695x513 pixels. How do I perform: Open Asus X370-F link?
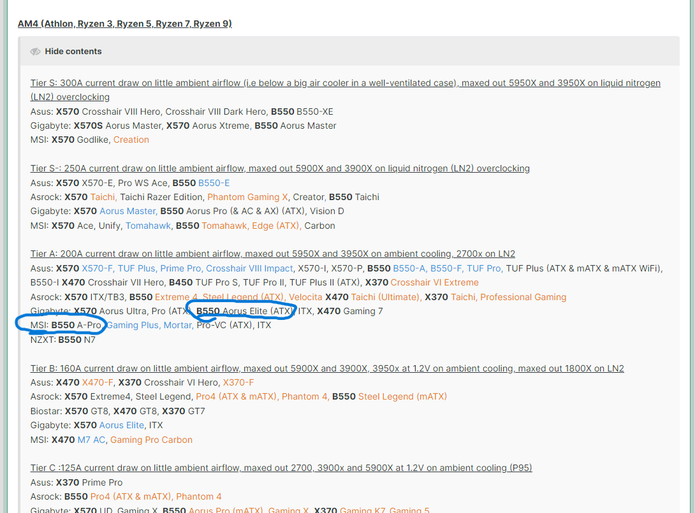pyautogui.click(x=238, y=383)
